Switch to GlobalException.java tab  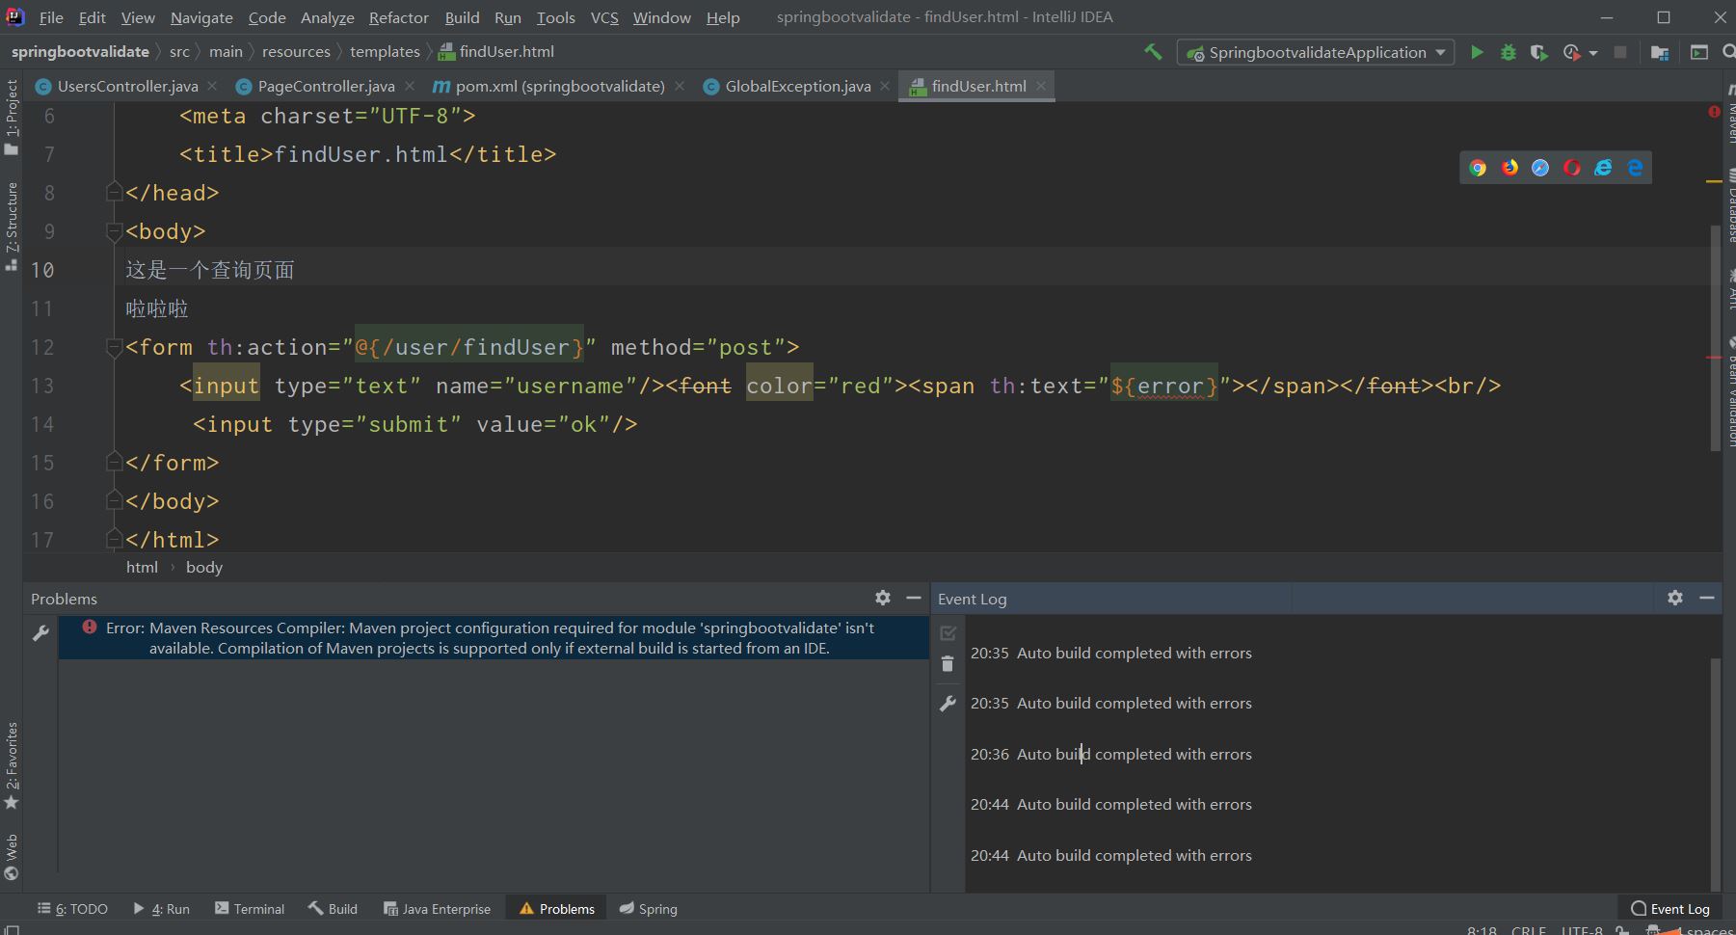coord(798,86)
